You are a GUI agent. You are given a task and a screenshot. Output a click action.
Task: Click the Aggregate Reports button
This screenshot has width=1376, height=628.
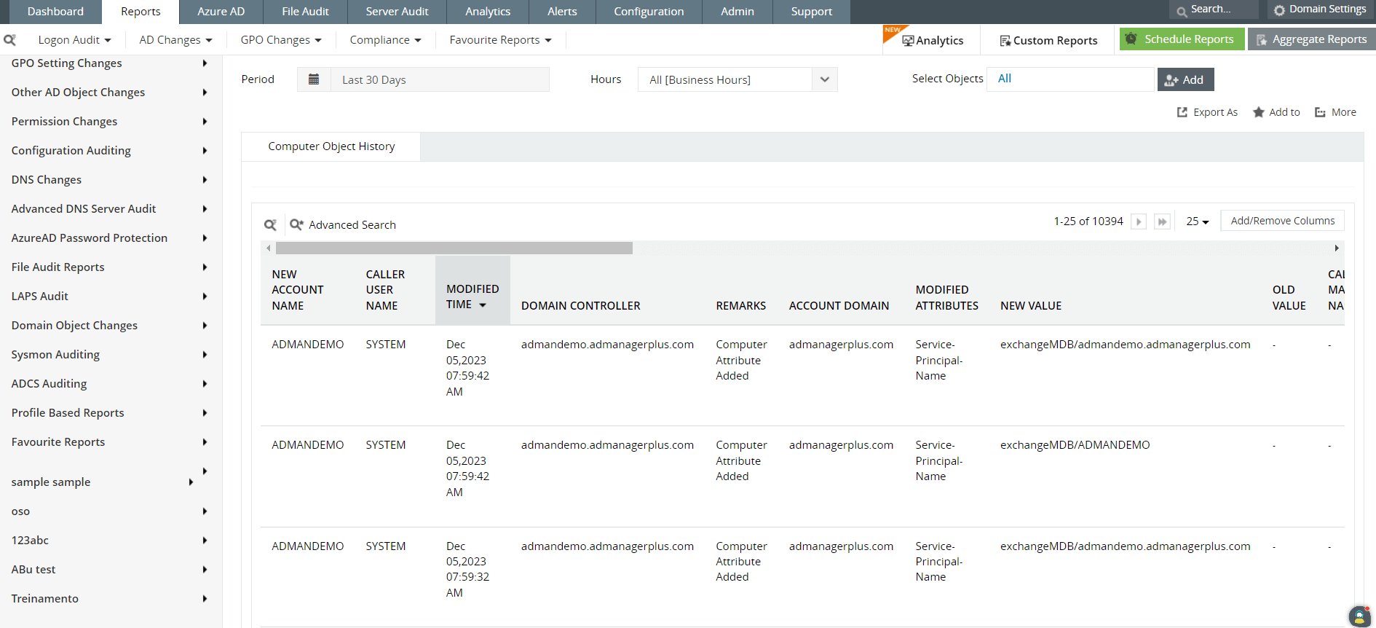[x=1312, y=39]
